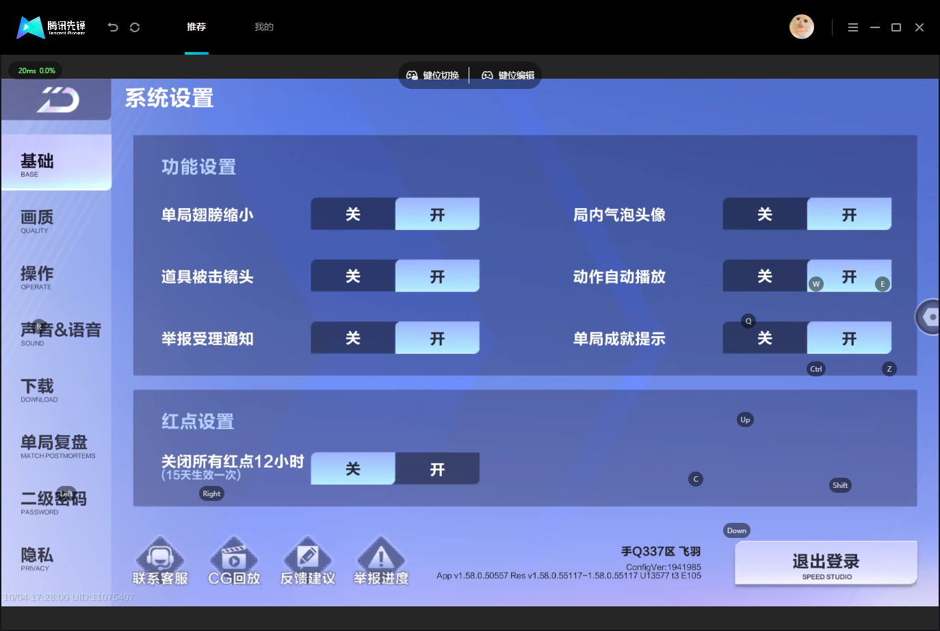Set 举报受理通知 to 关
Screen dimensions: 940x631
click(353, 338)
